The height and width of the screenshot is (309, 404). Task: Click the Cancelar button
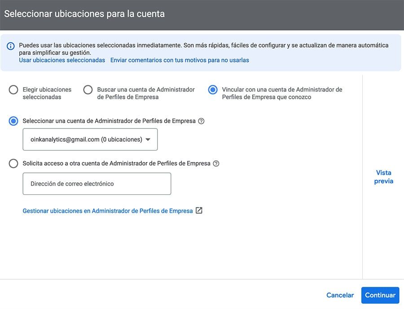point(340,295)
